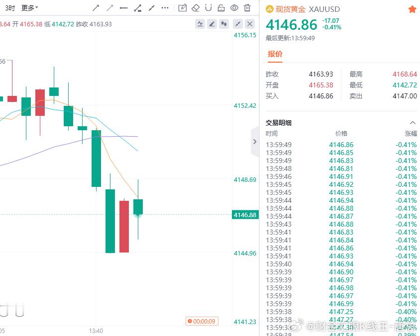Close the chart with the X button

click(249, 23)
